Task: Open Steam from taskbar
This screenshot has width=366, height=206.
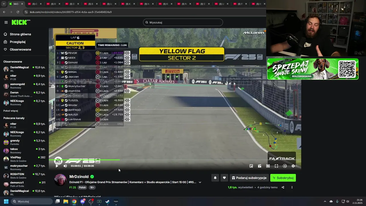Action: coord(108,201)
